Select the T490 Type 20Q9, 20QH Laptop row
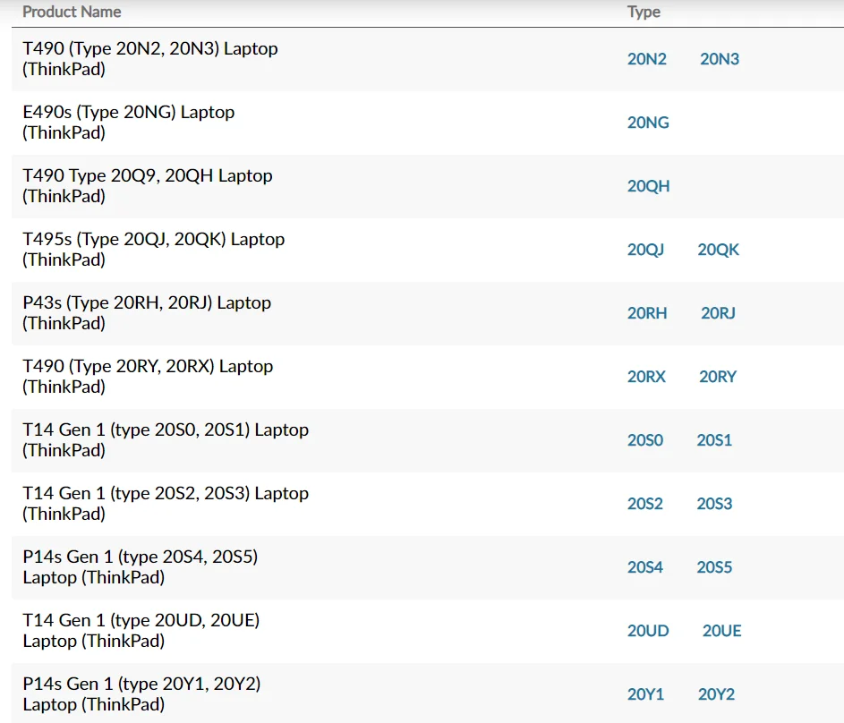This screenshot has height=723, width=844. [428, 186]
